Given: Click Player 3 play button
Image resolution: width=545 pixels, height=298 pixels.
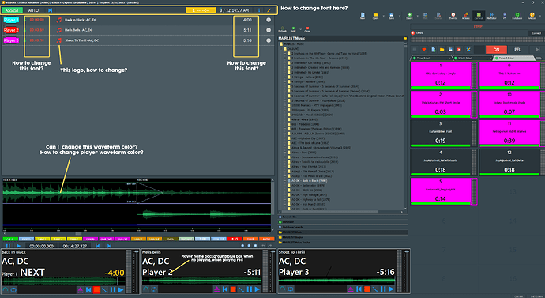Looking at the screenshot, I should point(391,289).
